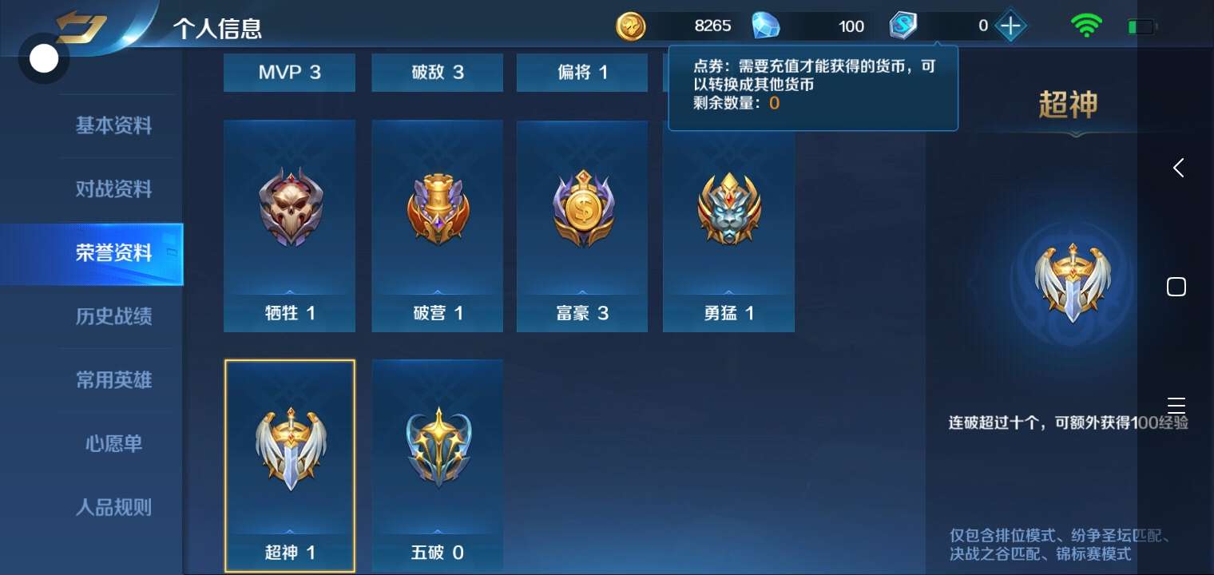Select the MVP 3 honor card
Viewport: 1214px width, 575px height.
click(x=290, y=73)
